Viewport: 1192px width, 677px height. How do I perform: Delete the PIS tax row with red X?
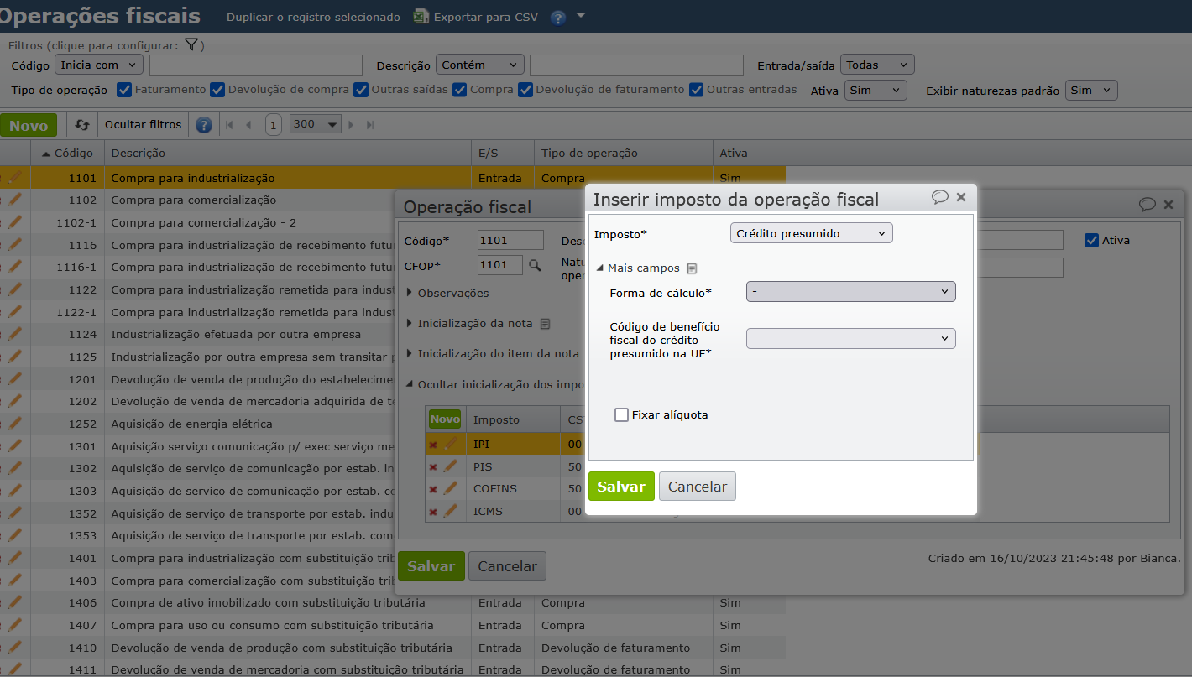pos(433,466)
